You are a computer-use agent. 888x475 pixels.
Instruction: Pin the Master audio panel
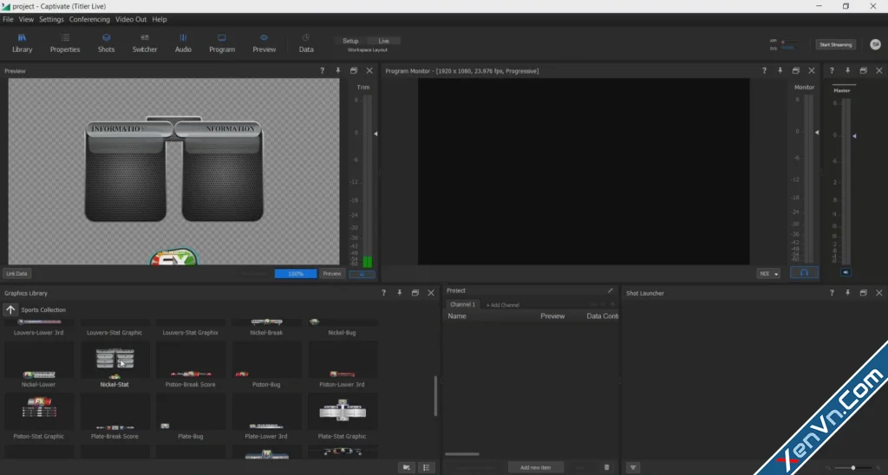[848, 71]
